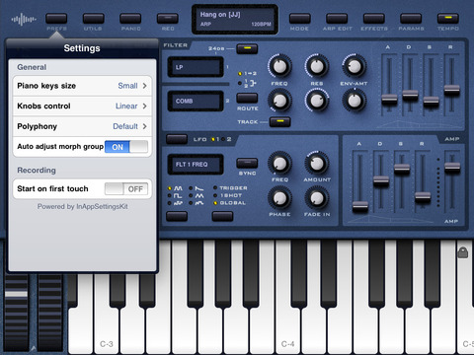Click the modulation wheel
Screen dimensions: 474x355
tap(50, 313)
